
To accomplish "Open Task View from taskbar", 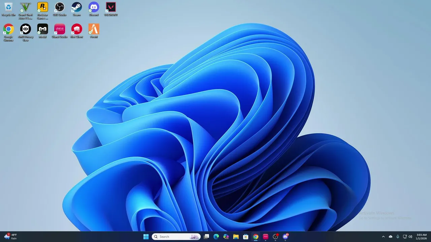I will 206,237.
